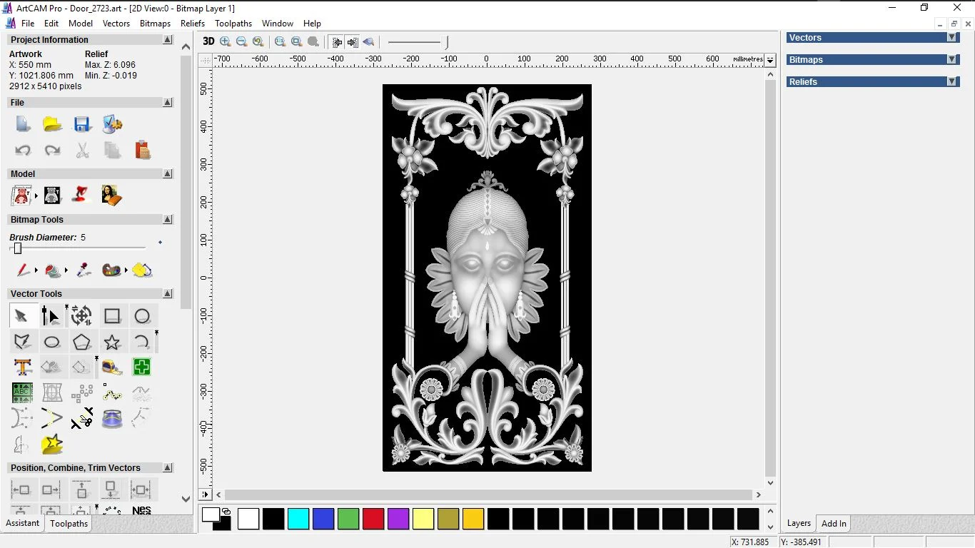Image resolution: width=975 pixels, height=548 pixels.
Task: Open the Reliefs menu
Action: coord(193,24)
